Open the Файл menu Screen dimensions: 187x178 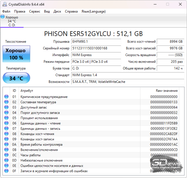coord(6,12)
